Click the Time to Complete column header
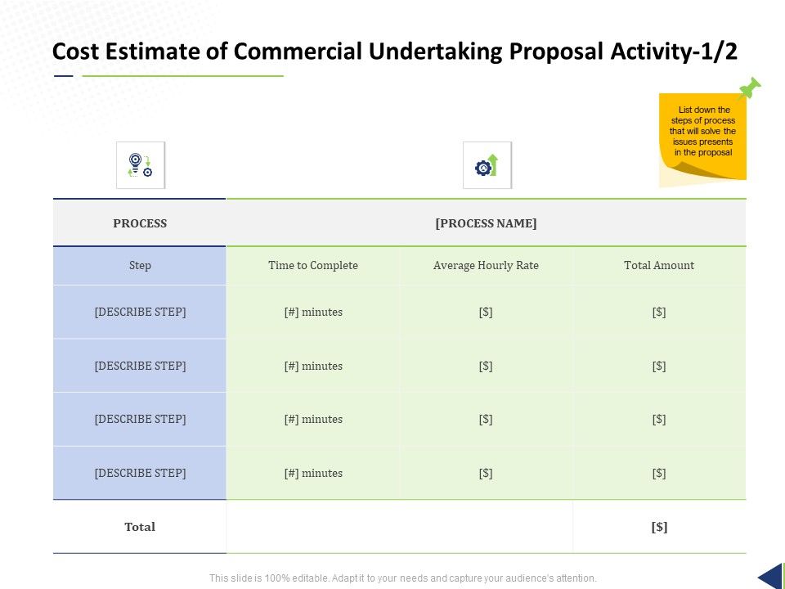Viewport: 785px width, 589px height. (x=313, y=266)
